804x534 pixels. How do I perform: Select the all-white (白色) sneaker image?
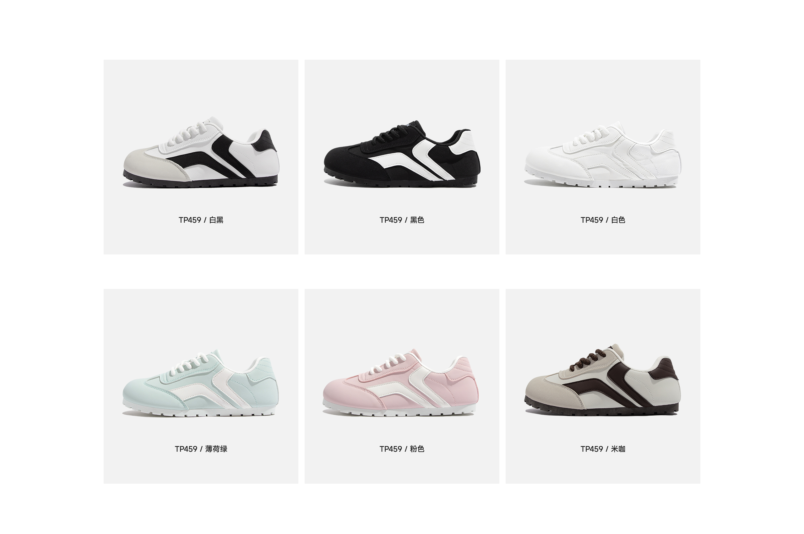603,154
